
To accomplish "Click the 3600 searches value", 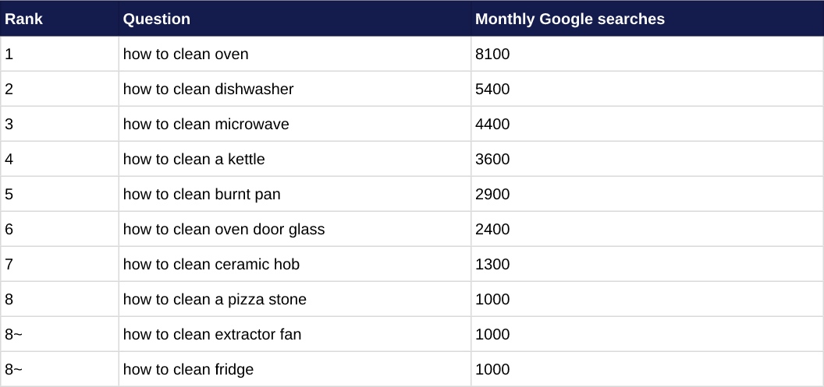I will pos(648,160).
